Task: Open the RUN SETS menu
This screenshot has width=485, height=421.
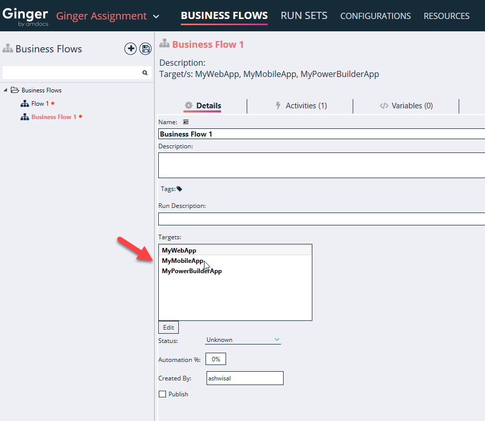Action: (x=304, y=16)
